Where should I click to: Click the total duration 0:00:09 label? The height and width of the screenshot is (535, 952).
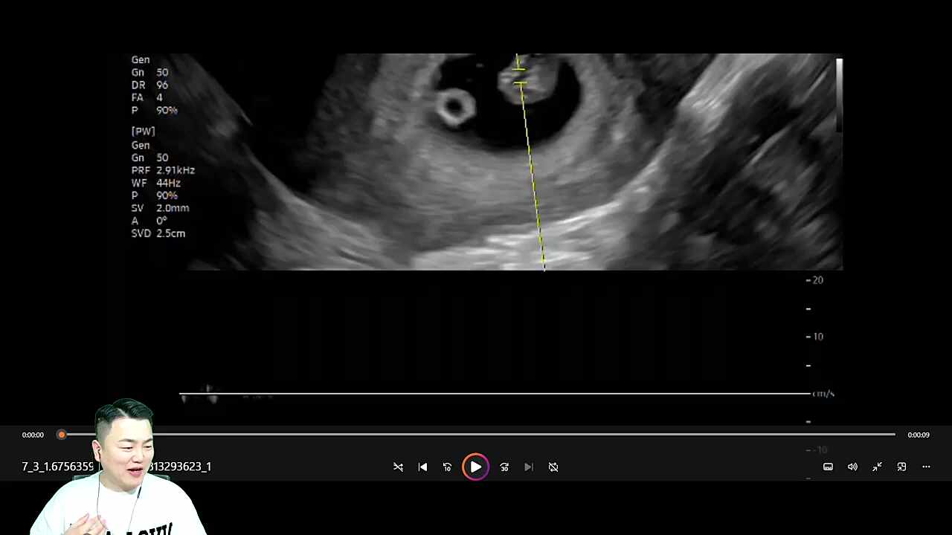tap(918, 435)
